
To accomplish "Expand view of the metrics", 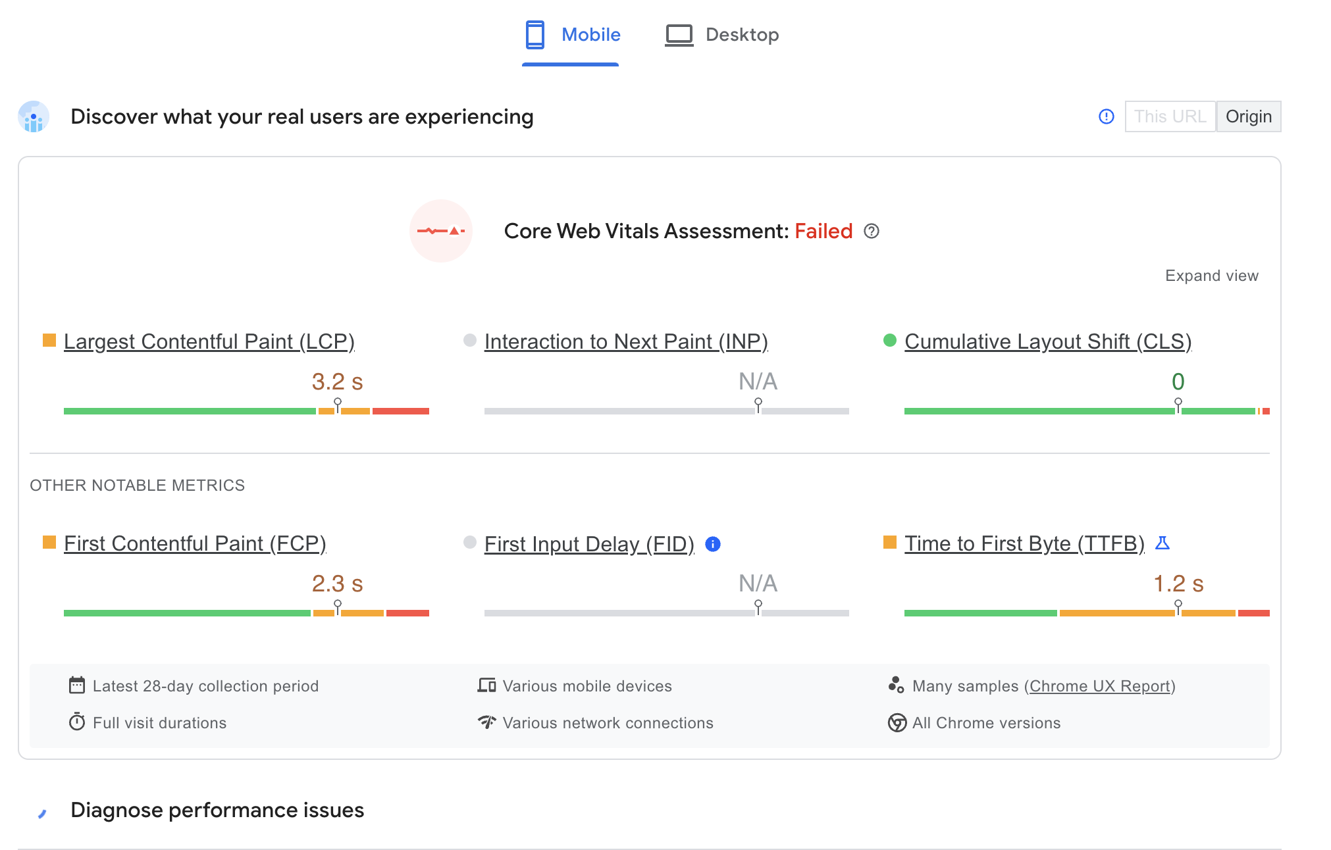I will (1211, 276).
